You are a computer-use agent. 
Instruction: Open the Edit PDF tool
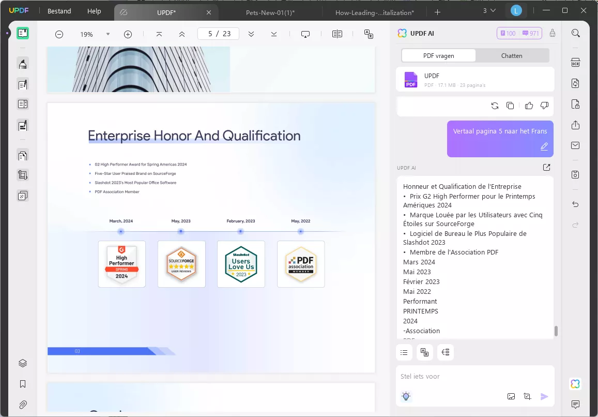click(x=23, y=84)
